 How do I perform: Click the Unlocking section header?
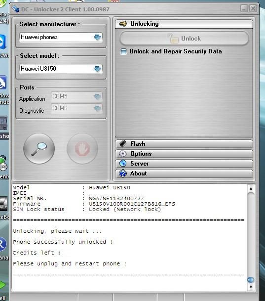[184, 24]
